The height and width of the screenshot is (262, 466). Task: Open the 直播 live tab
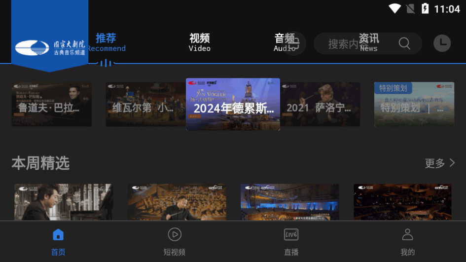291,242
